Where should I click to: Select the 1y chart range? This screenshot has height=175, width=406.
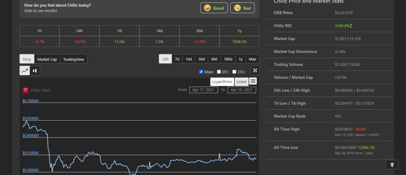tap(240, 59)
